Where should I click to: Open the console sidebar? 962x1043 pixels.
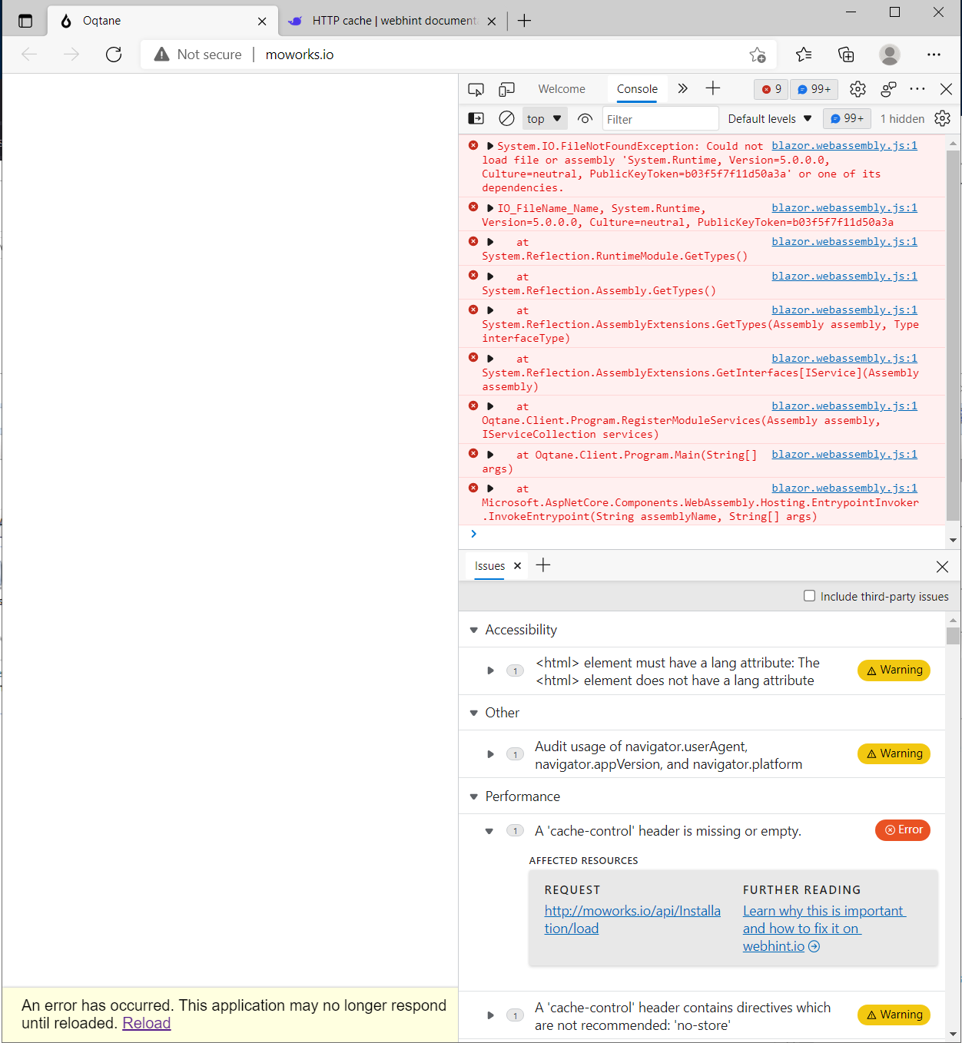pyautogui.click(x=476, y=118)
